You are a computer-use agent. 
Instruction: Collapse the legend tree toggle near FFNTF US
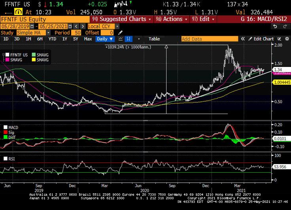tap(3, 55)
